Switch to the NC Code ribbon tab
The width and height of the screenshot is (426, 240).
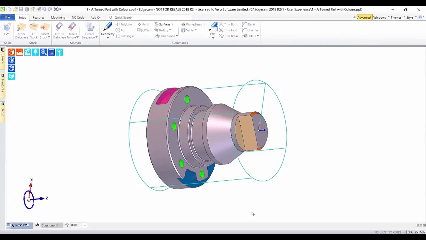click(78, 17)
